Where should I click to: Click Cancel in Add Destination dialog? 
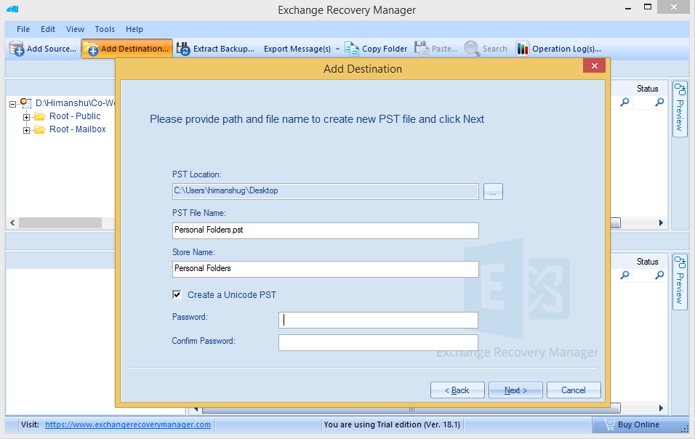point(574,390)
